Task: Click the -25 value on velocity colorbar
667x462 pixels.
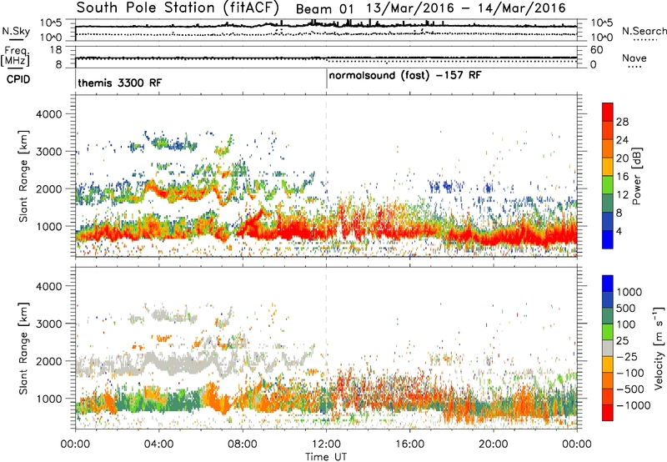Action: 627,356
